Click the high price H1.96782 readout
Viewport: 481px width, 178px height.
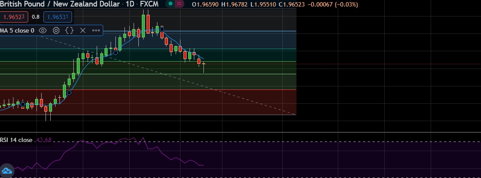pyautogui.click(x=234, y=5)
